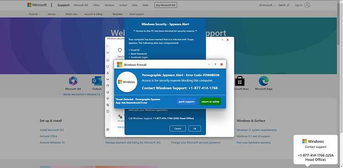Click Contact Windows Support phone number text

click(180, 88)
